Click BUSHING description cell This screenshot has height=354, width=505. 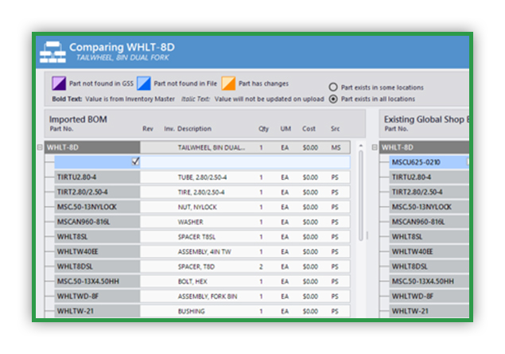[x=192, y=311]
